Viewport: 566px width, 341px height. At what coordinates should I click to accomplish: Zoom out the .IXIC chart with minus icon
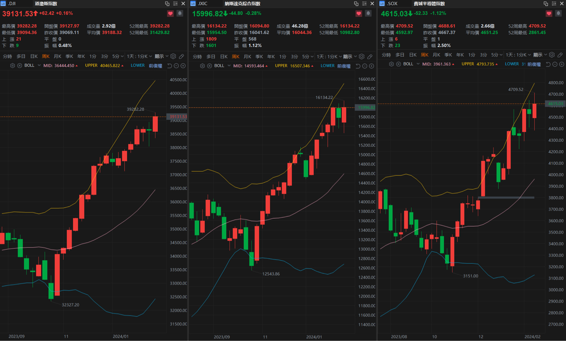point(365,66)
